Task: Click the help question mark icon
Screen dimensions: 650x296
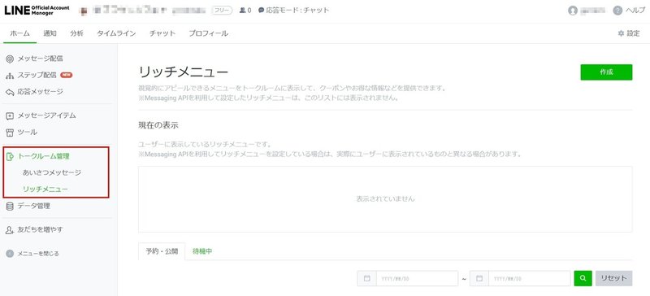Action: coord(617,11)
